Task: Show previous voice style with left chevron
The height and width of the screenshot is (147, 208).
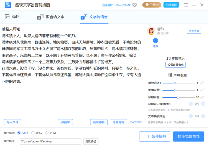Action: (x=149, y=43)
